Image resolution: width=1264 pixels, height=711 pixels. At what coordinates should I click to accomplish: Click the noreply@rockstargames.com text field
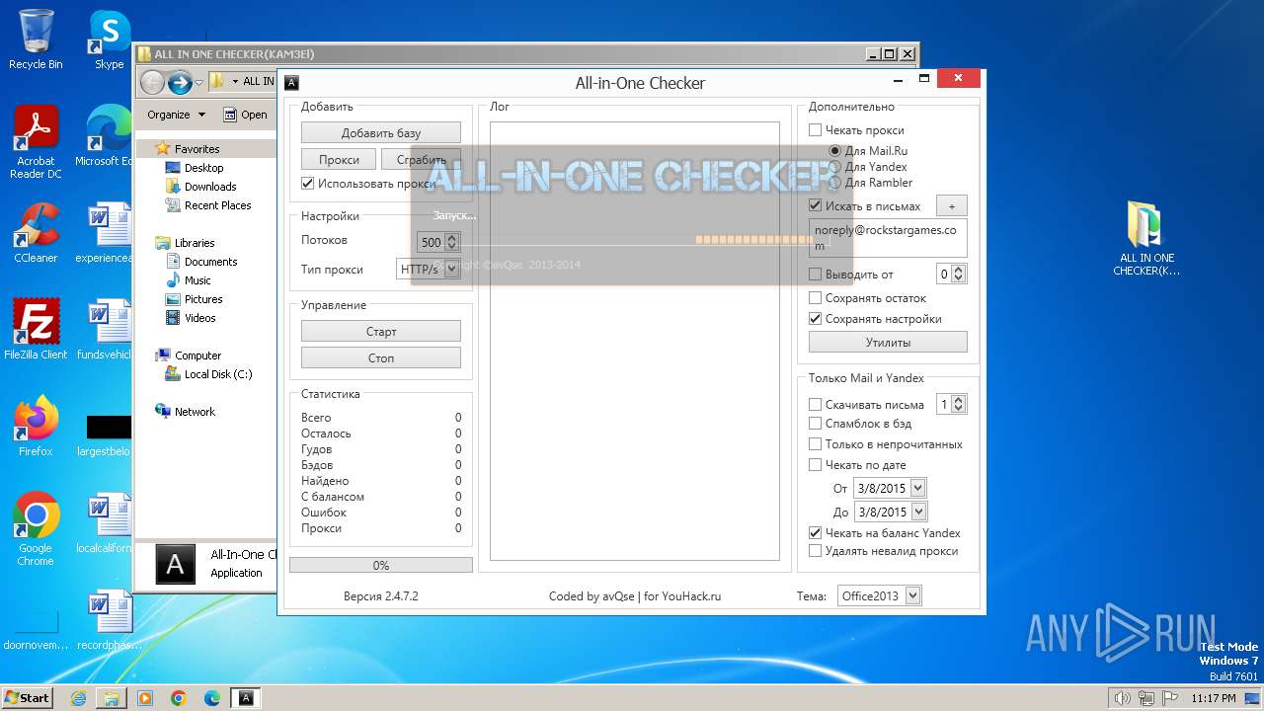(x=888, y=238)
